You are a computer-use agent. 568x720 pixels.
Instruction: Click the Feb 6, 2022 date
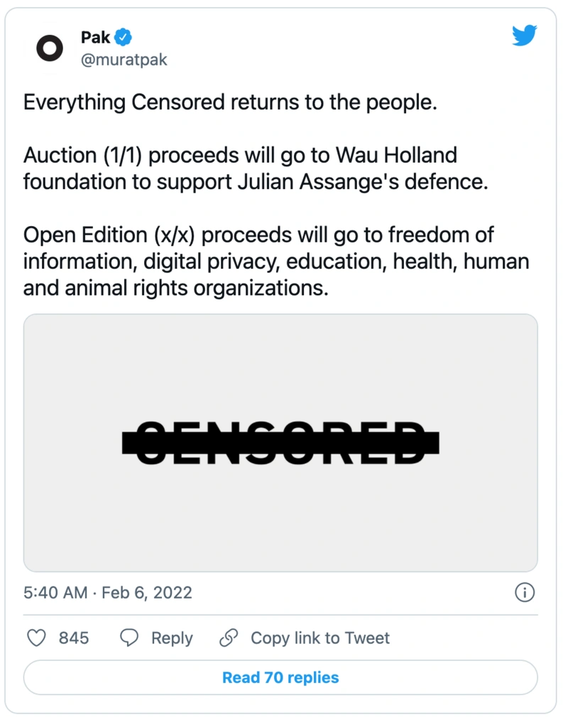tap(147, 592)
